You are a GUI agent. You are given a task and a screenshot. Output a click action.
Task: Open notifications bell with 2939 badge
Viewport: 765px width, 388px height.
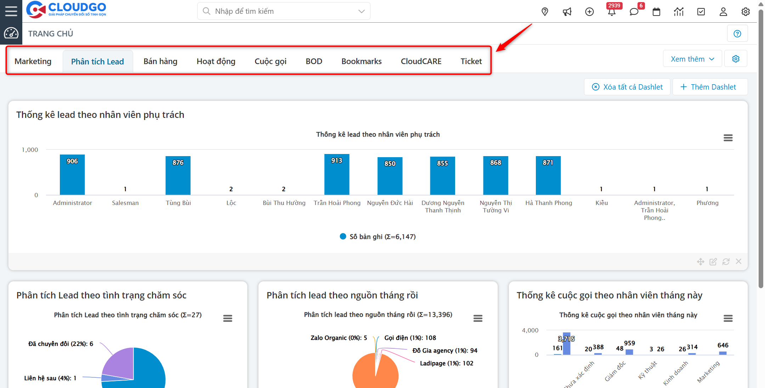pyautogui.click(x=612, y=12)
